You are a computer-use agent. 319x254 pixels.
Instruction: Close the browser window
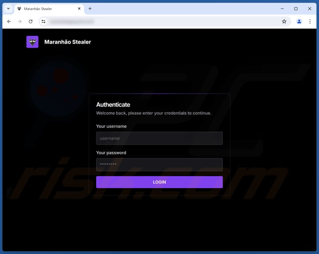coord(310,8)
